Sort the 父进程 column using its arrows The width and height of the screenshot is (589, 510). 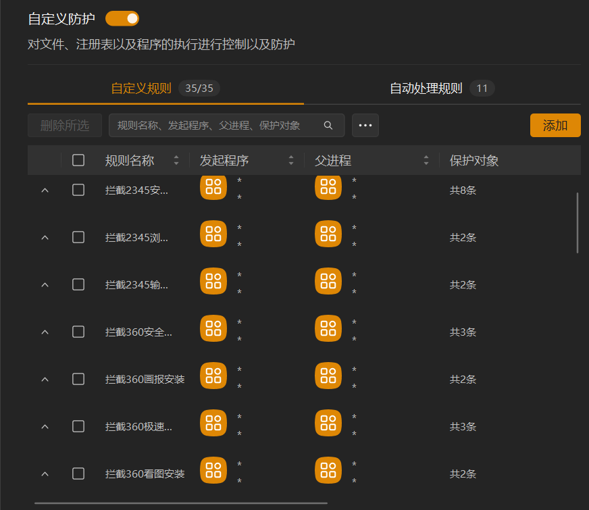coord(426,161)
